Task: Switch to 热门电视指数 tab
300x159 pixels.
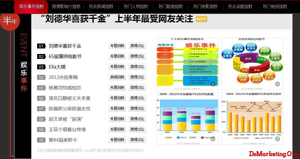Action: 275,6
